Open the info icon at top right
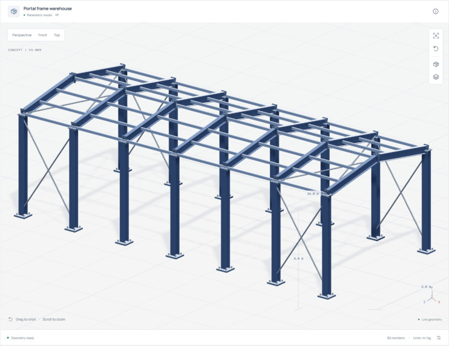Screen dimensions: 449x346 click(x=435, y=11)
